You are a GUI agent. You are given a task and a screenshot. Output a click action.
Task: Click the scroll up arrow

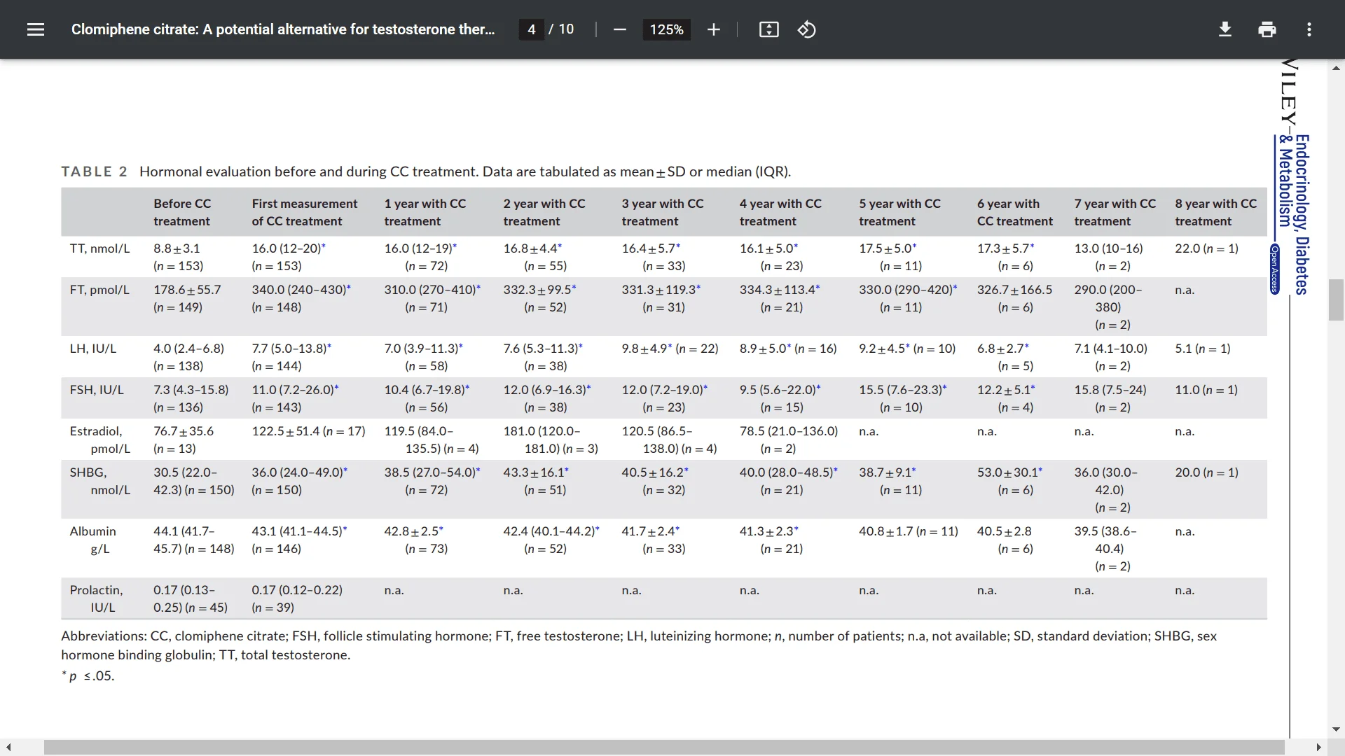pyautogui.click(x=1336, y=68)
